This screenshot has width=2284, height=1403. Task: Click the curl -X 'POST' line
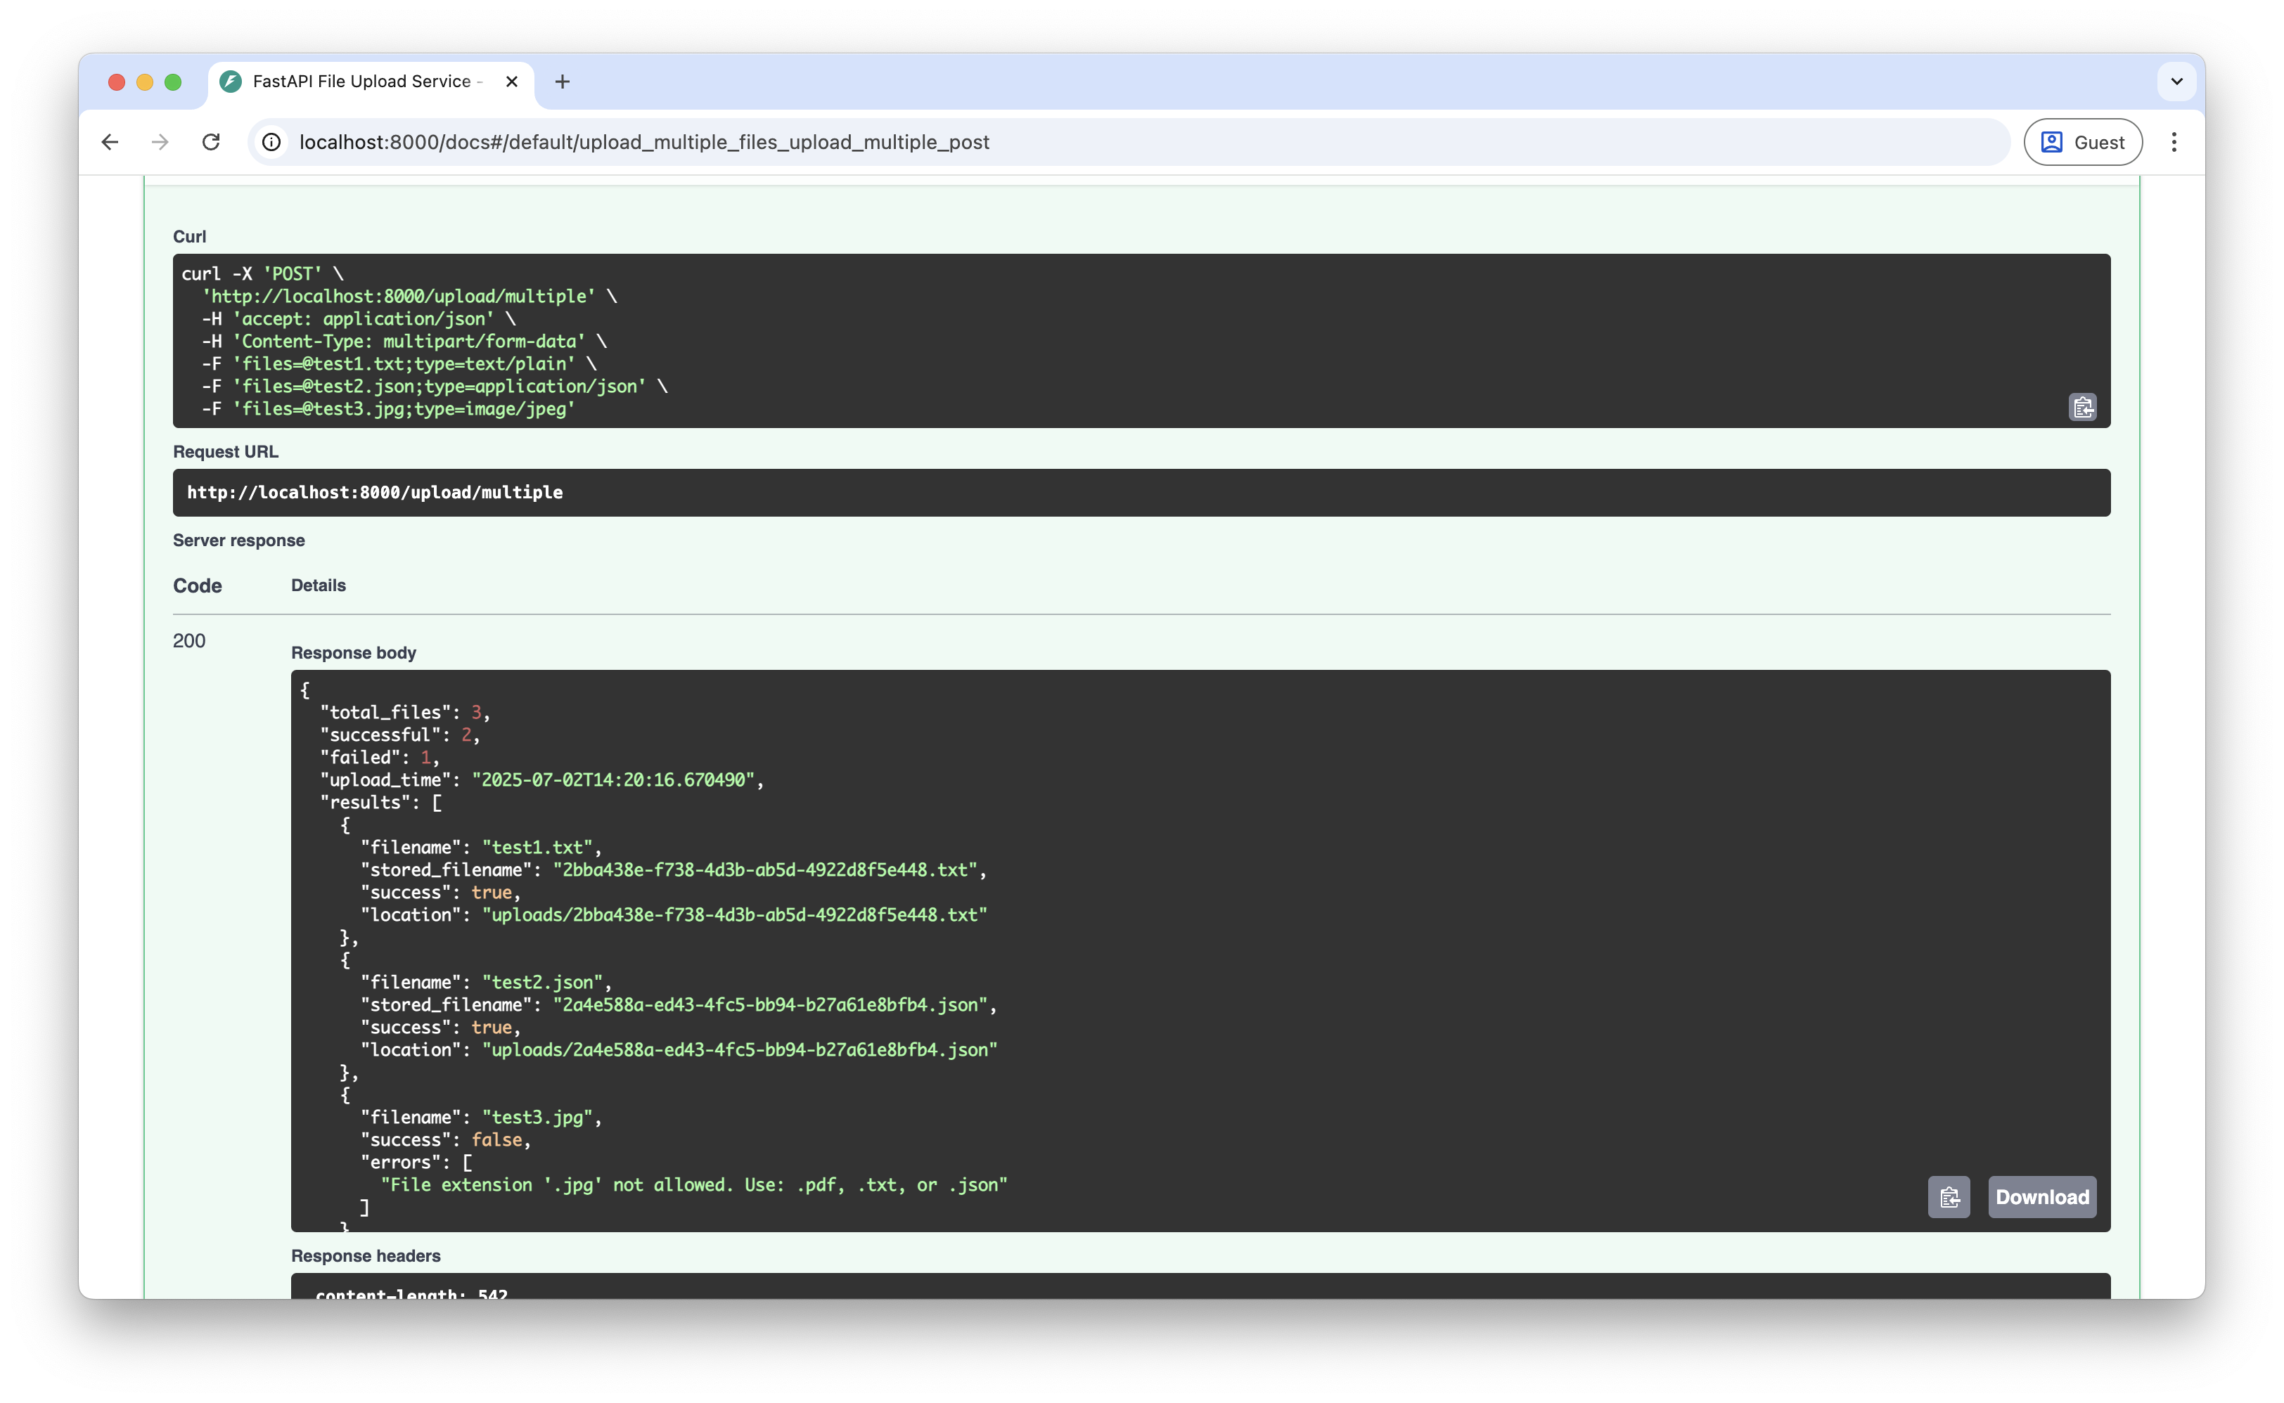263,273
